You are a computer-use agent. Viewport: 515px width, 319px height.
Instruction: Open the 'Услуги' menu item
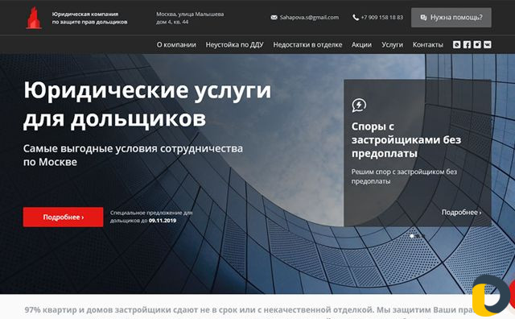point(392,45)
